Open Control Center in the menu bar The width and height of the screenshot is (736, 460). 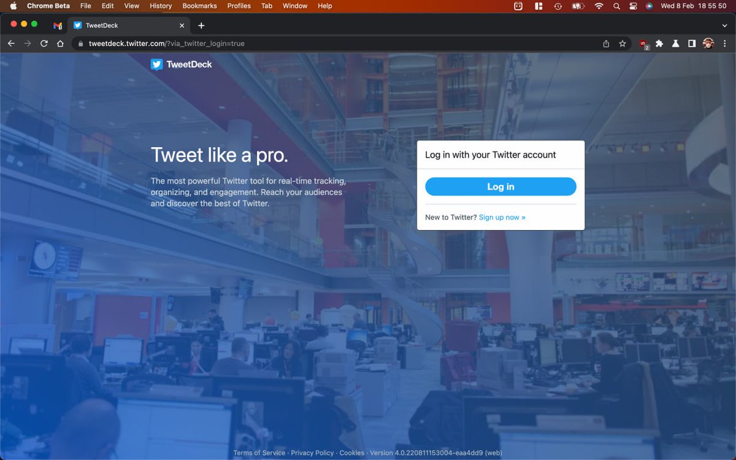[x=634, y=6]
